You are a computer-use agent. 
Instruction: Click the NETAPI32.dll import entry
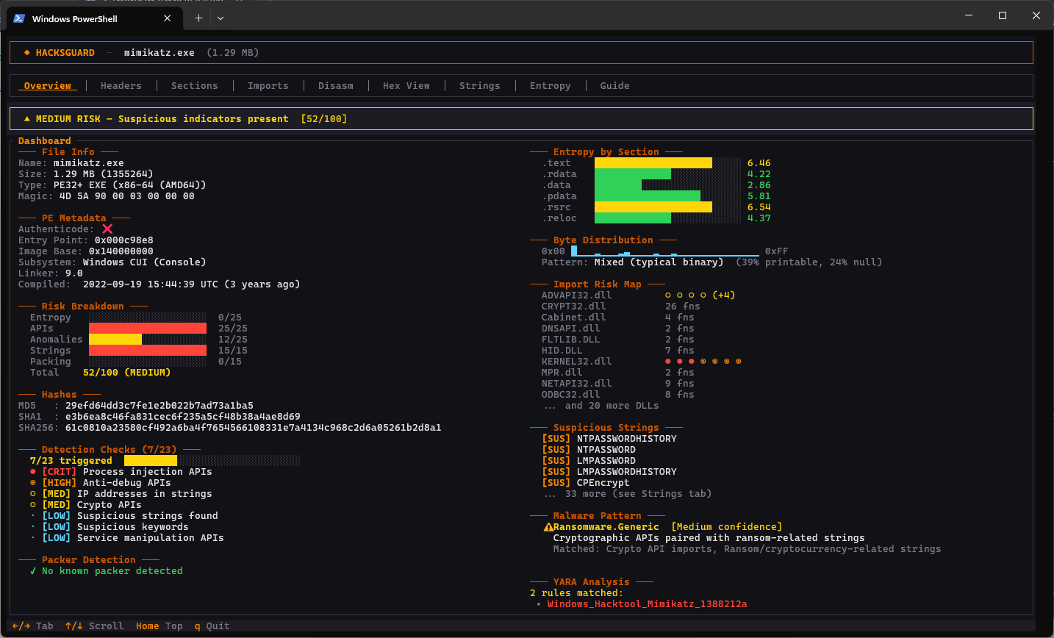[618, 384]
